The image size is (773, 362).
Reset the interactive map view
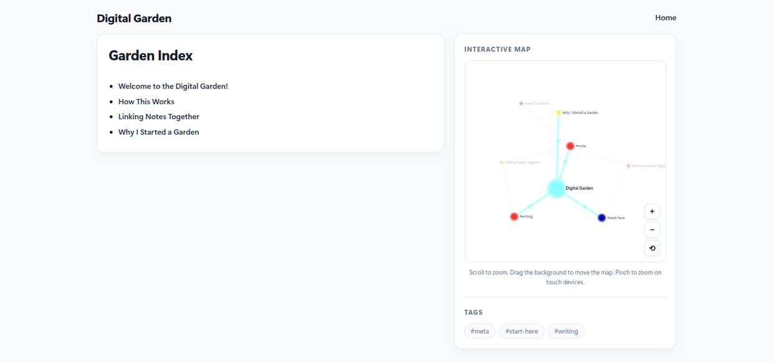coord(652,248)
